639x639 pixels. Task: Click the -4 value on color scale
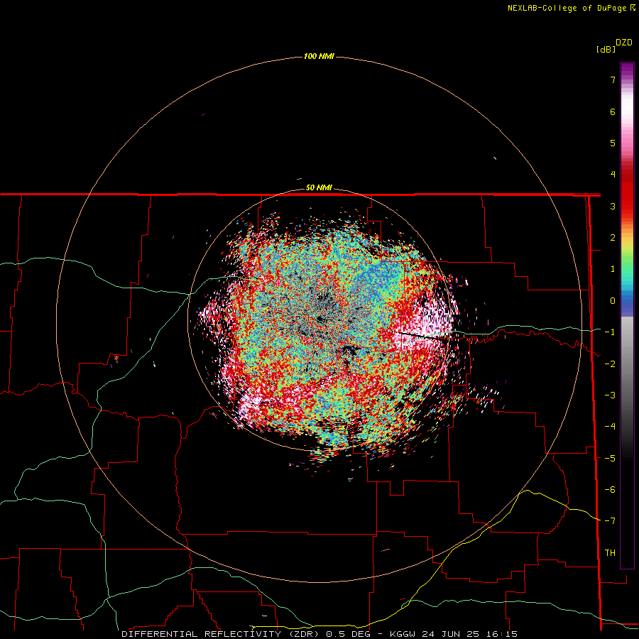coord(610,427)
